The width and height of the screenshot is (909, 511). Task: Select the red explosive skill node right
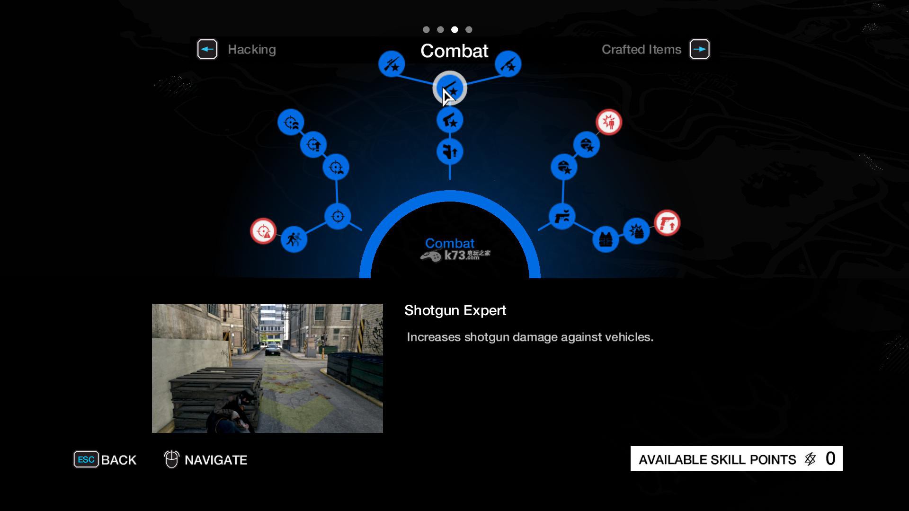point(609,122)
